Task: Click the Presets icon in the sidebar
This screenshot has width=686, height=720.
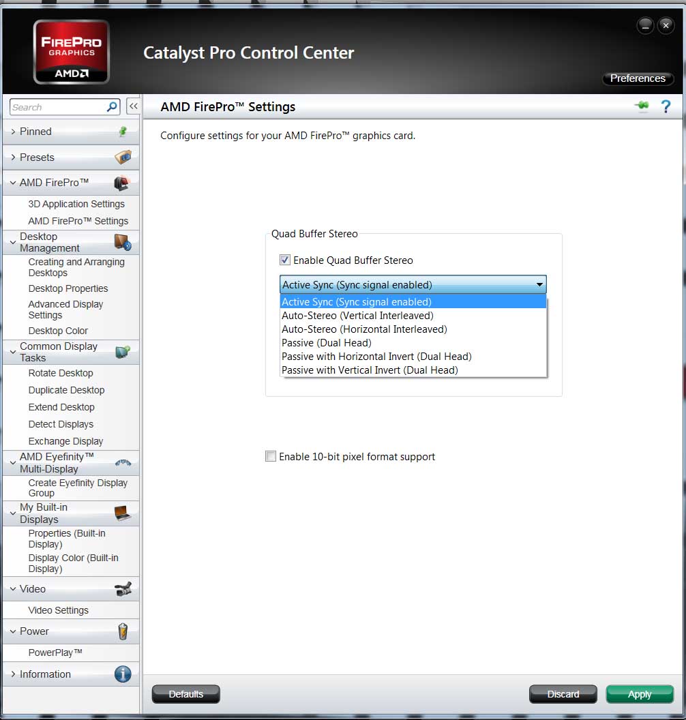Action: pyautogui.click(x=123, y=157)
